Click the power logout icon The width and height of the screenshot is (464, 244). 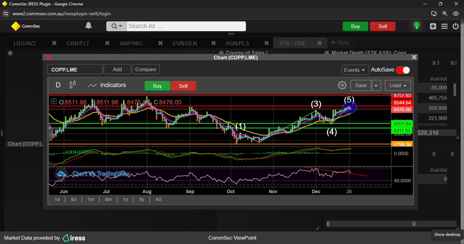[x=456, y=26]
